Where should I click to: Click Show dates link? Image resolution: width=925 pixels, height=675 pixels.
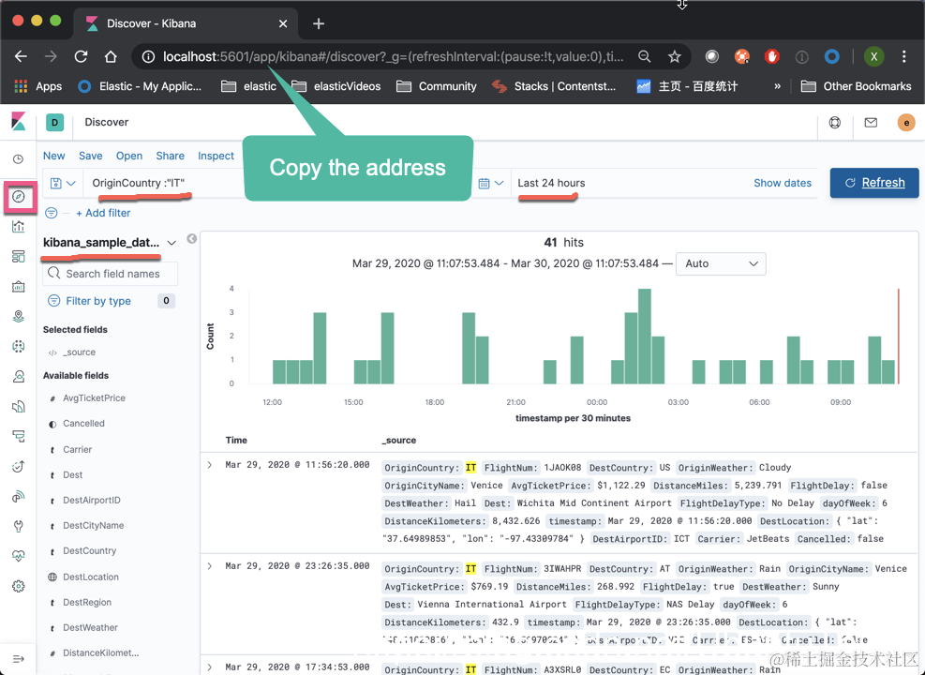(x=783, y=183)
